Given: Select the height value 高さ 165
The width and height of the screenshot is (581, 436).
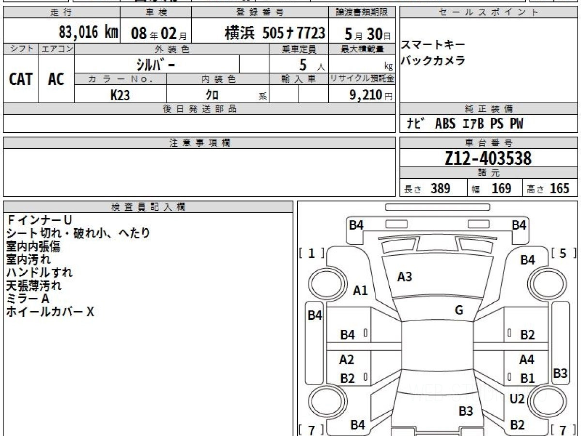Looking at the screenshot, I should tap(548, 188).
